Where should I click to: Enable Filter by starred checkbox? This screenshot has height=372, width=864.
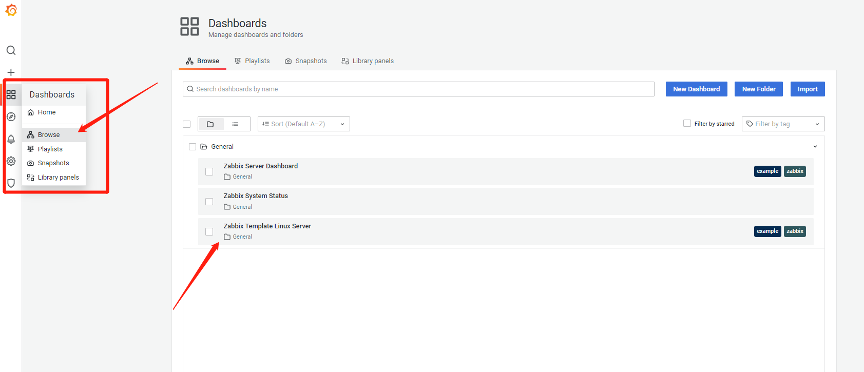[687, 123]
